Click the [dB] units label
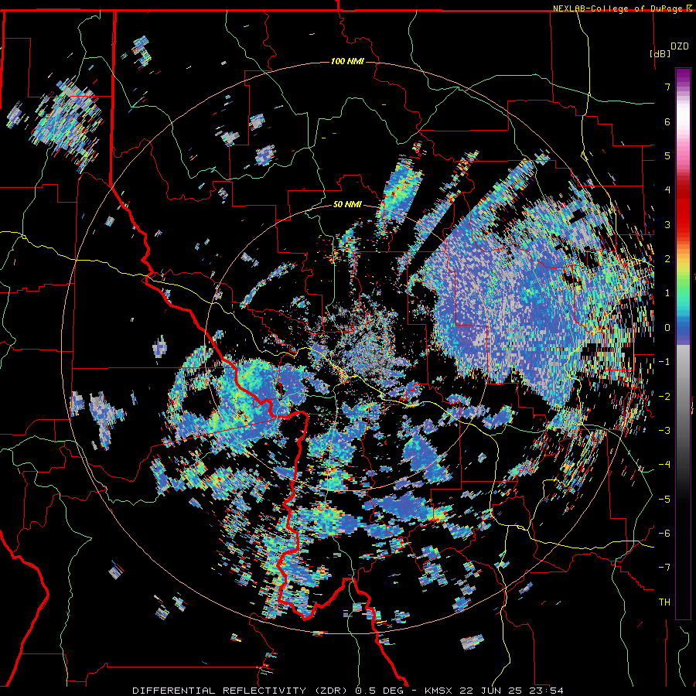 coord(660,53)
